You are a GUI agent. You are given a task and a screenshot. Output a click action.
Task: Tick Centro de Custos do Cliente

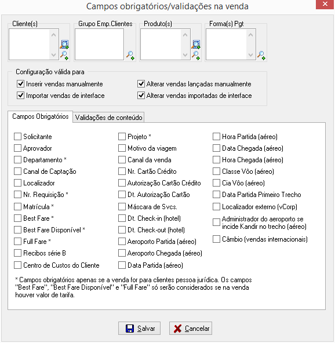click(17, 265)
